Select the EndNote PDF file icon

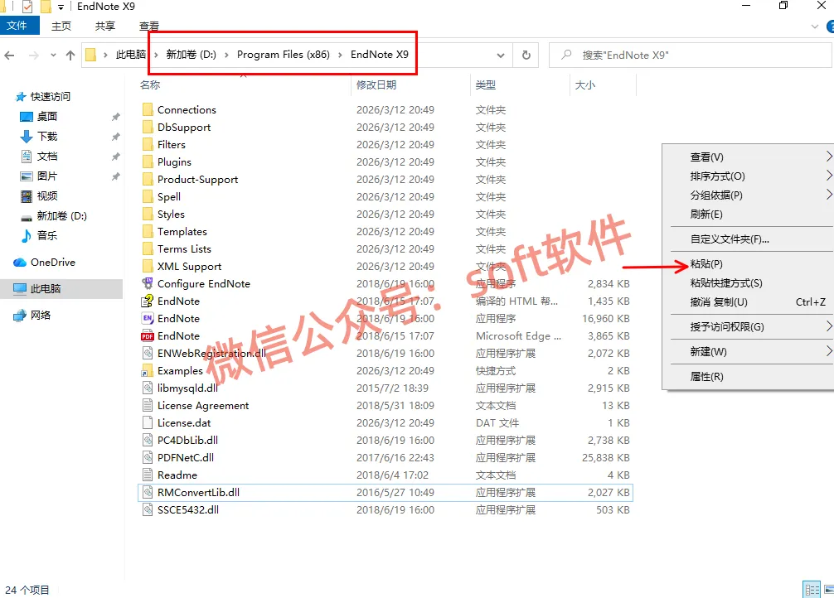[x=148, y=336]
